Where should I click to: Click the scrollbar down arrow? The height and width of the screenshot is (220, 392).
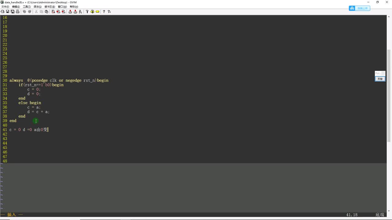click(389, 210)
